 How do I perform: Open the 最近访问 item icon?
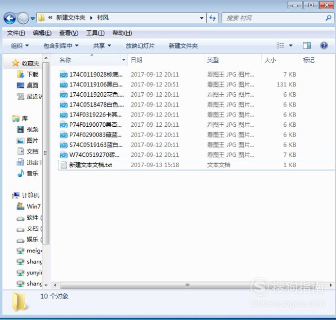click(x=20, y=96)
